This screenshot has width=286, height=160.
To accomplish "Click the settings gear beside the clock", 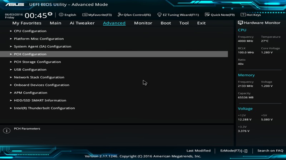I will click(x=50, y=14).
